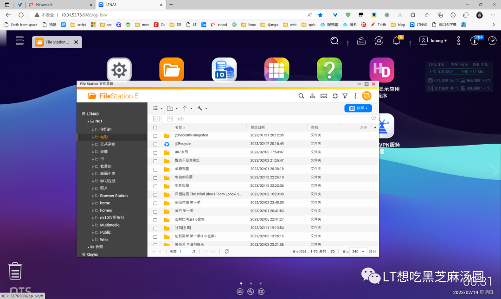Click the page number input field
The width and height of the screenshot is (501, 299).
tap(185, 251)
